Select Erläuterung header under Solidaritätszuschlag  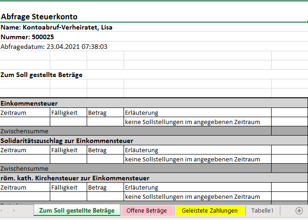(198, 150)
